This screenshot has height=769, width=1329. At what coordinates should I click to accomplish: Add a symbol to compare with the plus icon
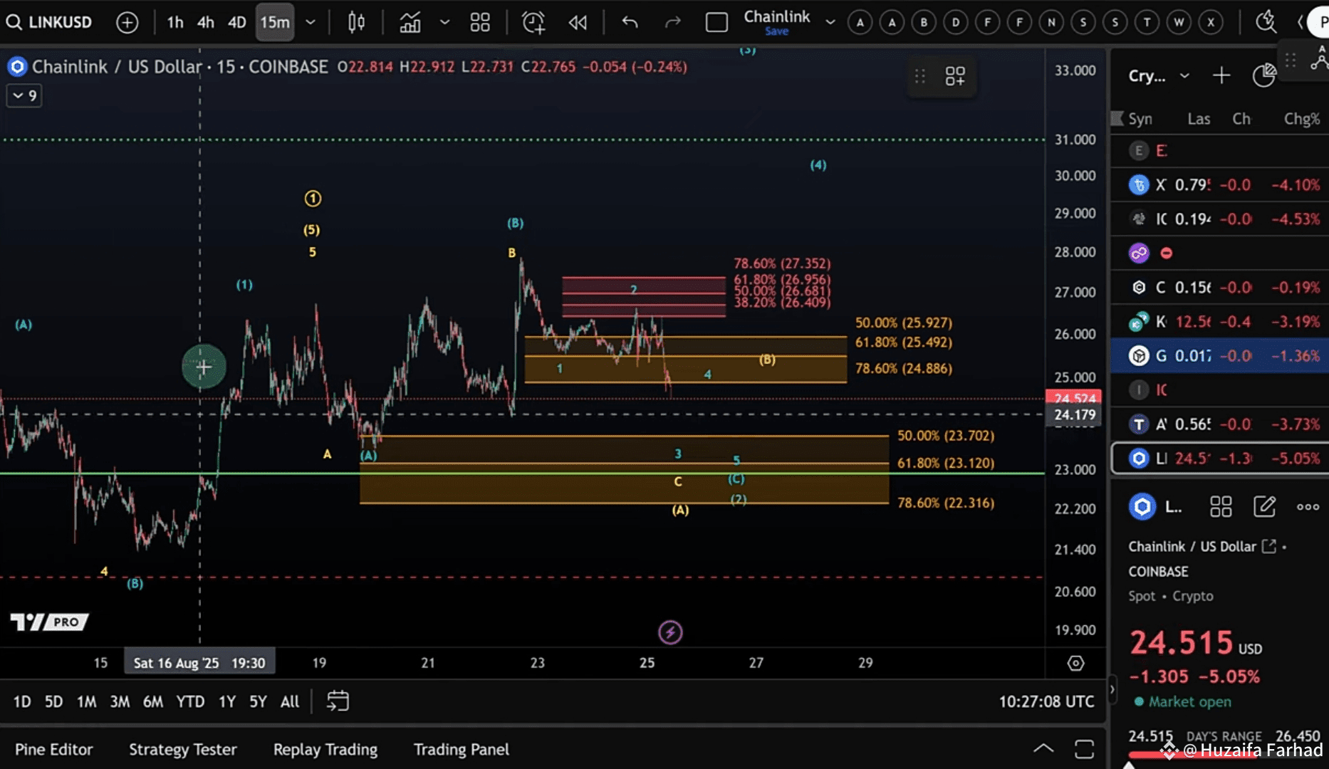click(127, 22)
